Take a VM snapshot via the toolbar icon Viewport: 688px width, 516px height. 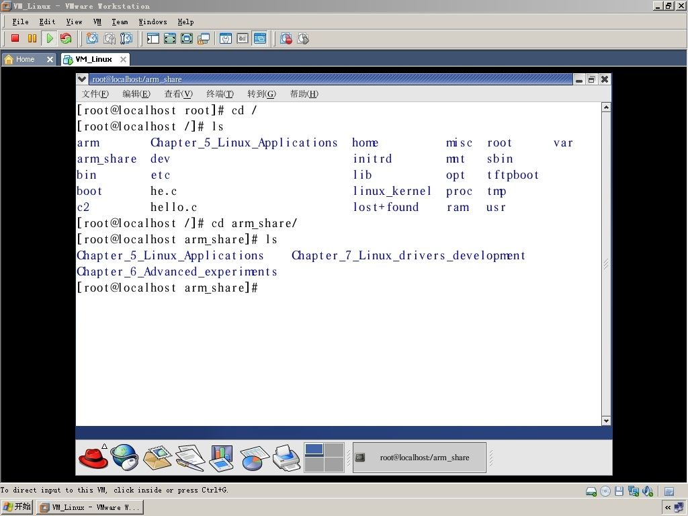[92, 38]
